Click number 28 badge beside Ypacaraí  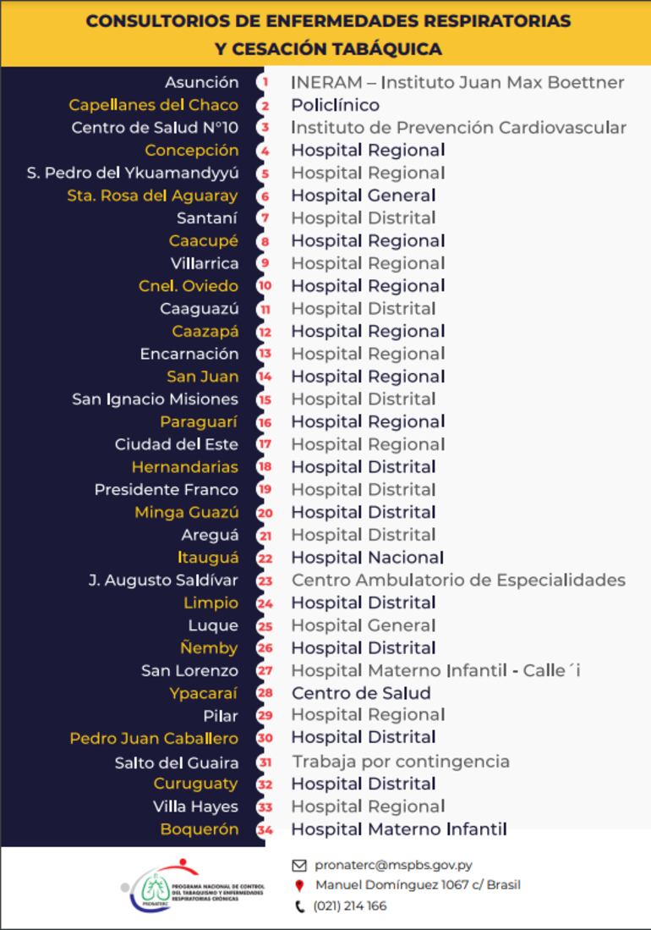pos(265,693)
